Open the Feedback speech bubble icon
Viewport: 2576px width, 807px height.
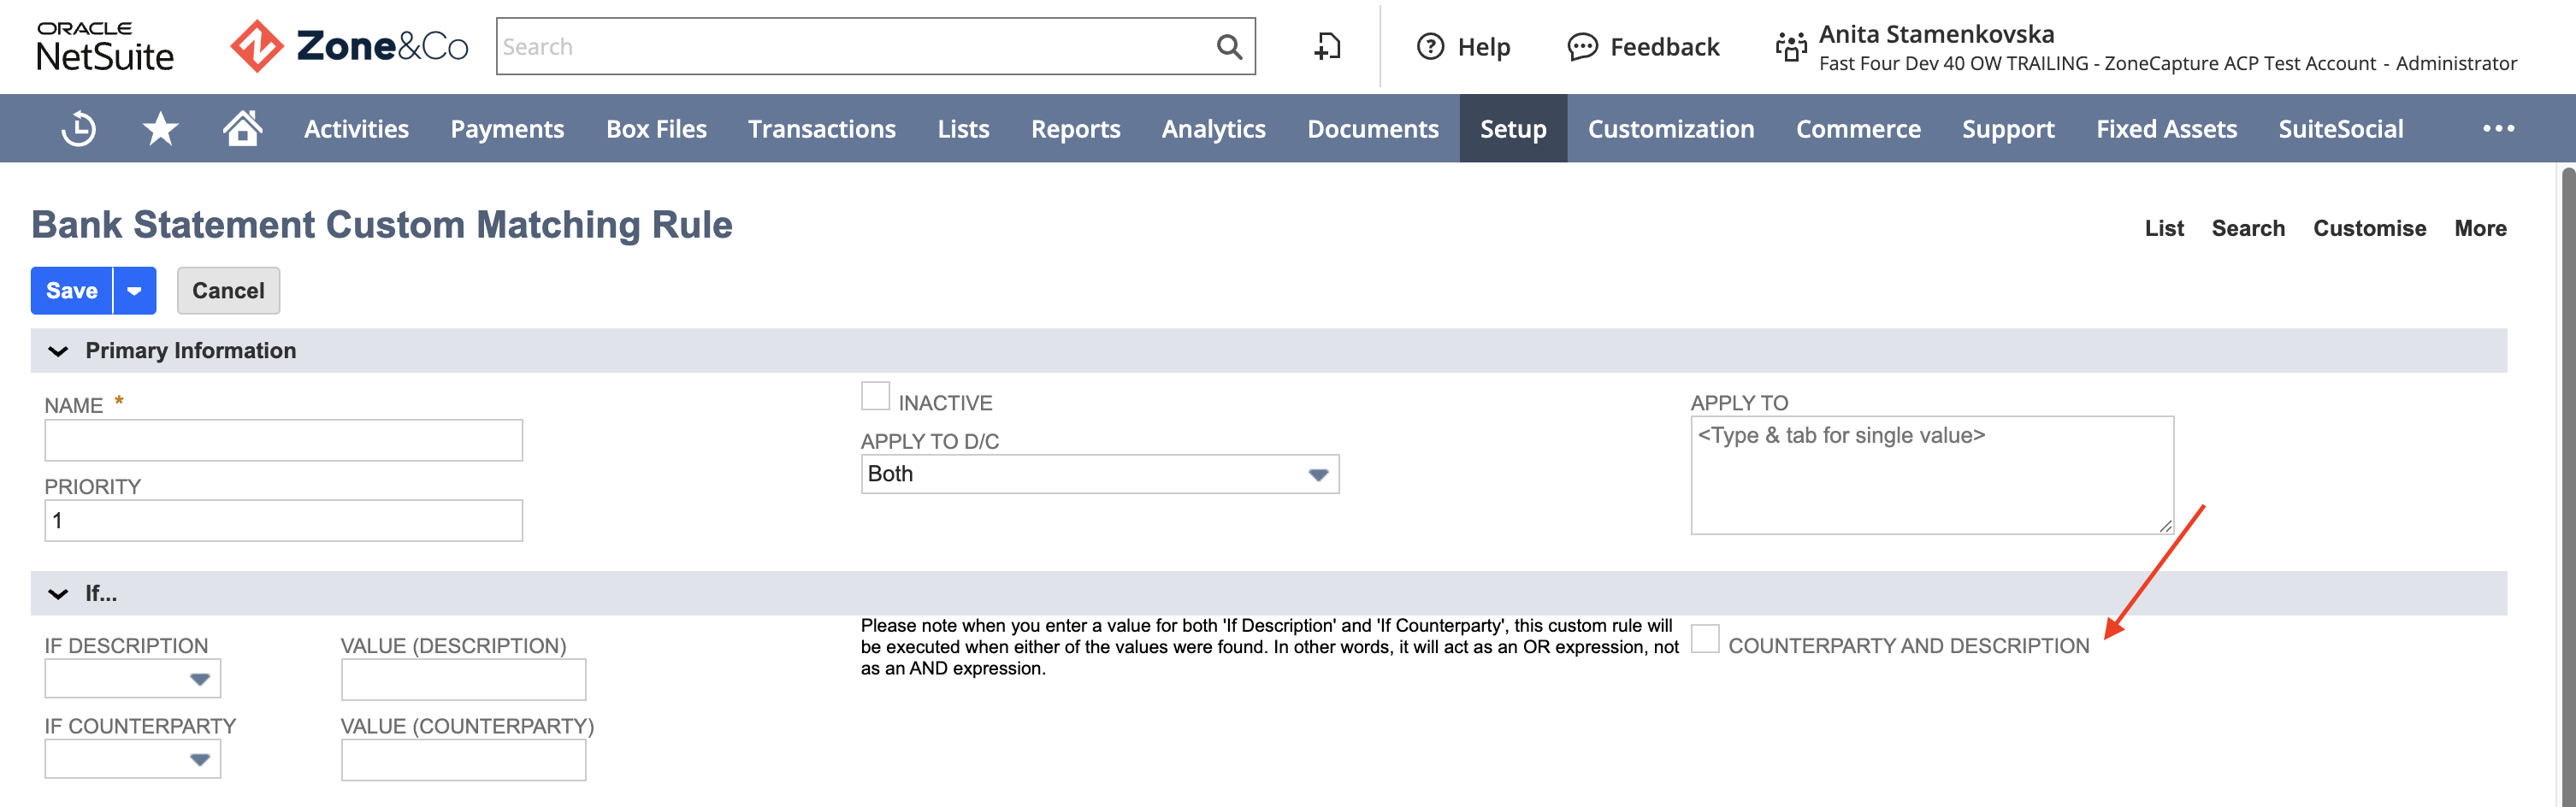[1582, 46]
